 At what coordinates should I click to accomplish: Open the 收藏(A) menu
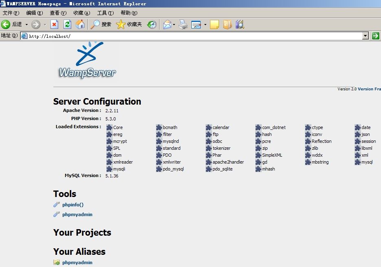82,13
